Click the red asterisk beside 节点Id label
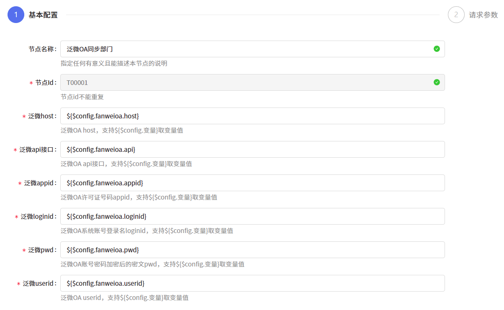 click(x=31, y=82)
